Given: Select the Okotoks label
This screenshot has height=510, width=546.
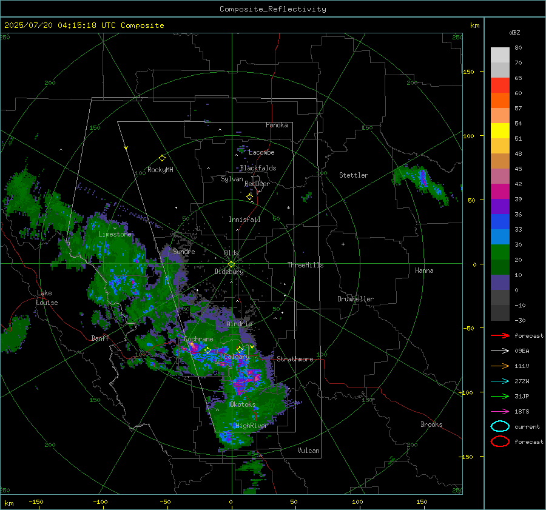Looking at the screenshot, I should pyautogui.click(x=243, y=404).
